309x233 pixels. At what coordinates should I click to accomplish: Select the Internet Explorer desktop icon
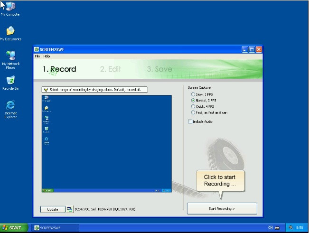tap(10, 110)
